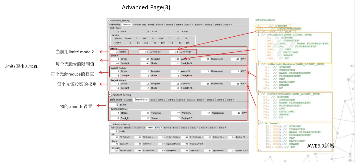355x162 pixels.
Task: Switch to Extra-7 tab in the WinShrinkOffset panel
Action: 230,100
